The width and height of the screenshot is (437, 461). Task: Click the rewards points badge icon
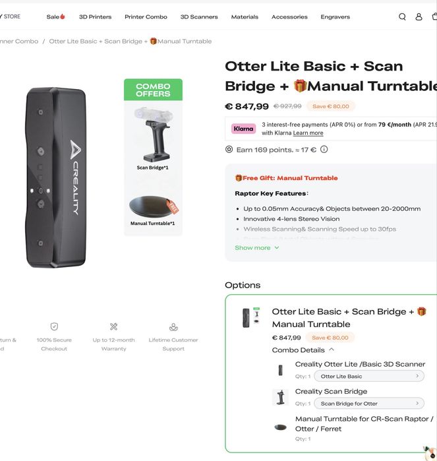pos(229,150)
